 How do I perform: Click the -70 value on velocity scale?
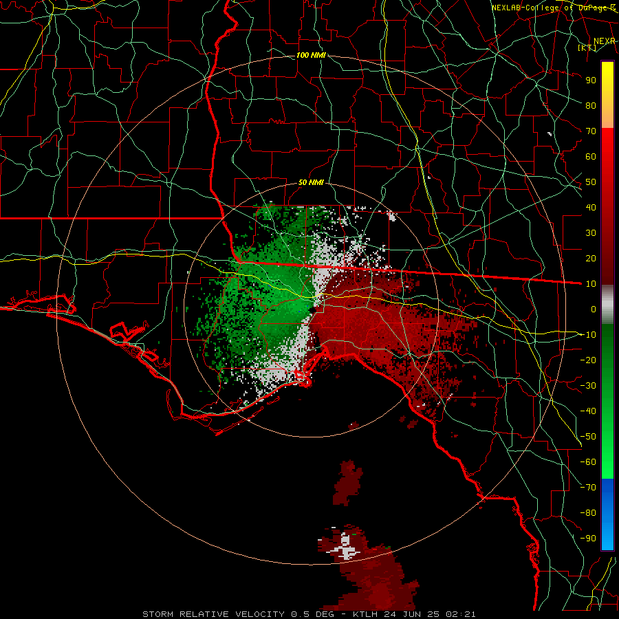(x=588, y=487)
